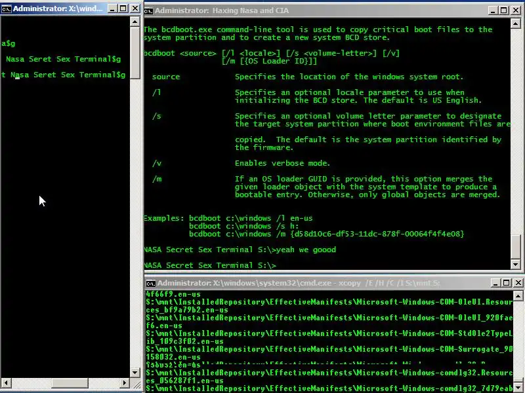
Task: Click 'es_056287f1.en-us' line in xcopy window
Action: coord(185,381)
